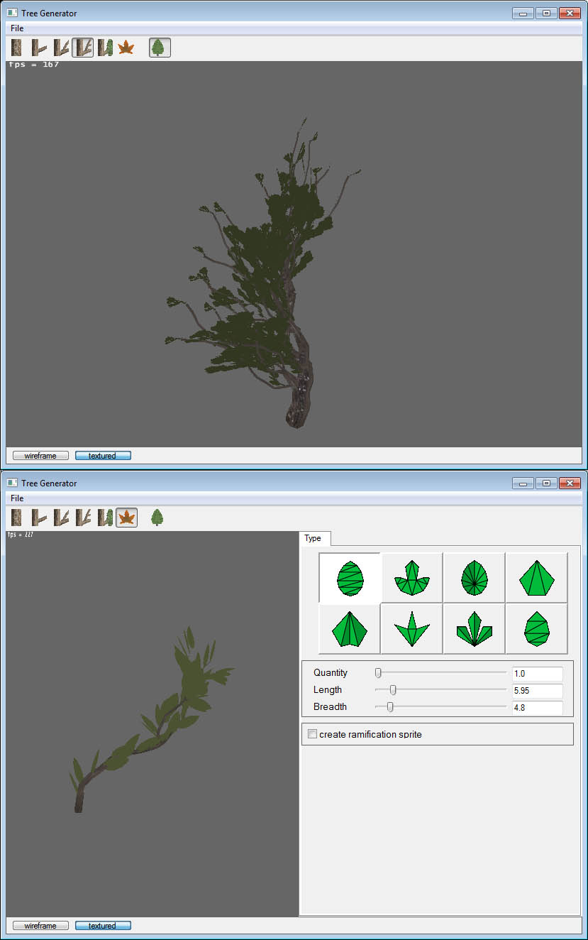Select green full tree icon in bottom window
Image resolution: width=588 pixels, height=940 pixels.
157,518
